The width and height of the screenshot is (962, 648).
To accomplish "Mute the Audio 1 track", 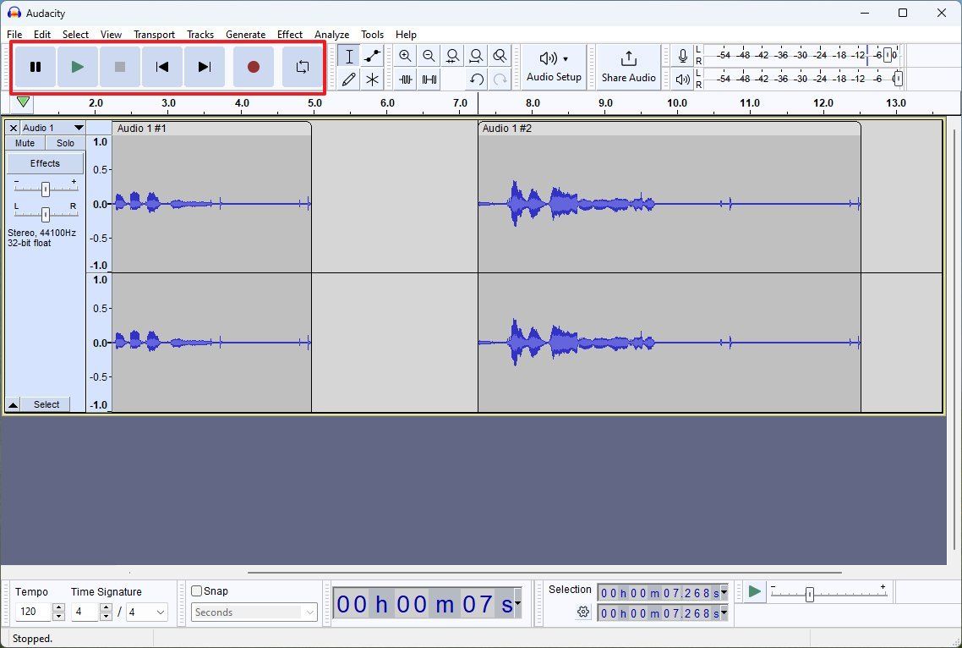I will (x=25, y=143).
